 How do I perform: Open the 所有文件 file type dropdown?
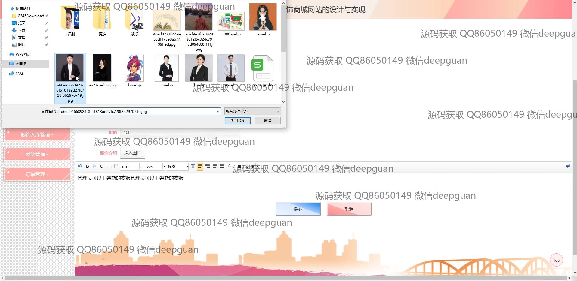(x=252, y=111)
